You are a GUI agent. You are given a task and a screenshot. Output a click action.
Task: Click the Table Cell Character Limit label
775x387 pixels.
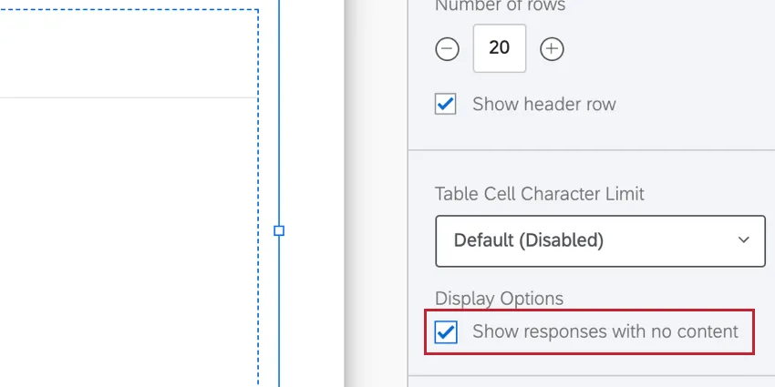click(540, 194)
